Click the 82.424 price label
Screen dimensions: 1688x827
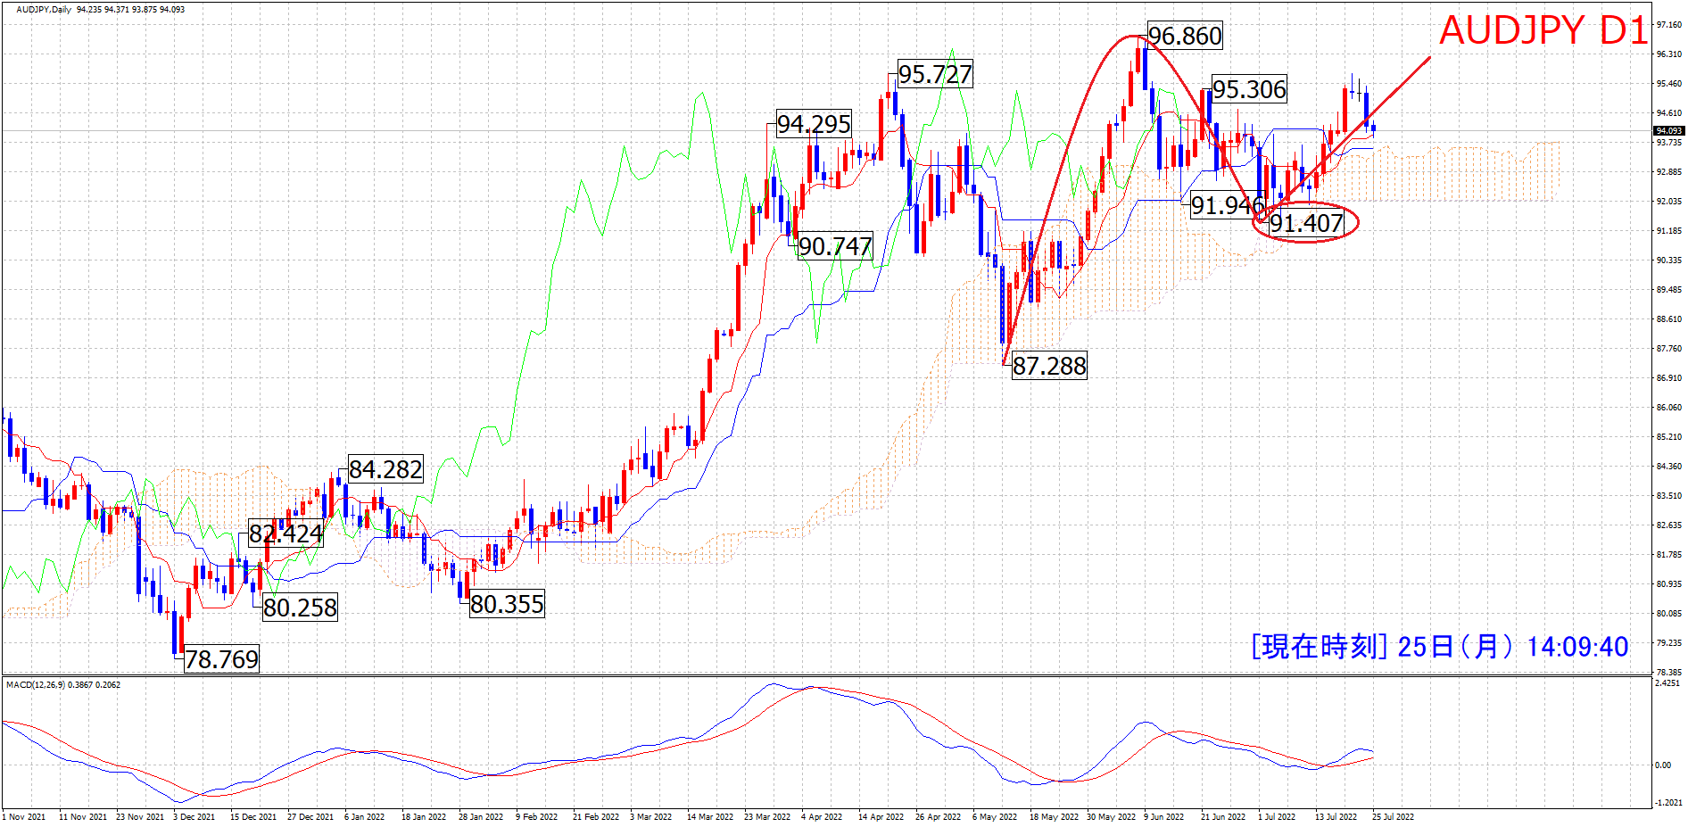[285, 533]
